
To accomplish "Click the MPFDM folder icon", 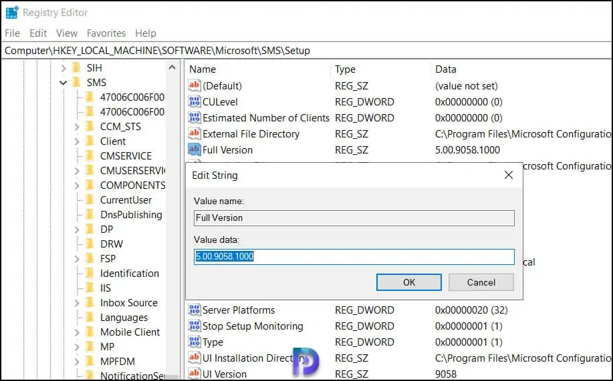I will (x=90, y=362).
